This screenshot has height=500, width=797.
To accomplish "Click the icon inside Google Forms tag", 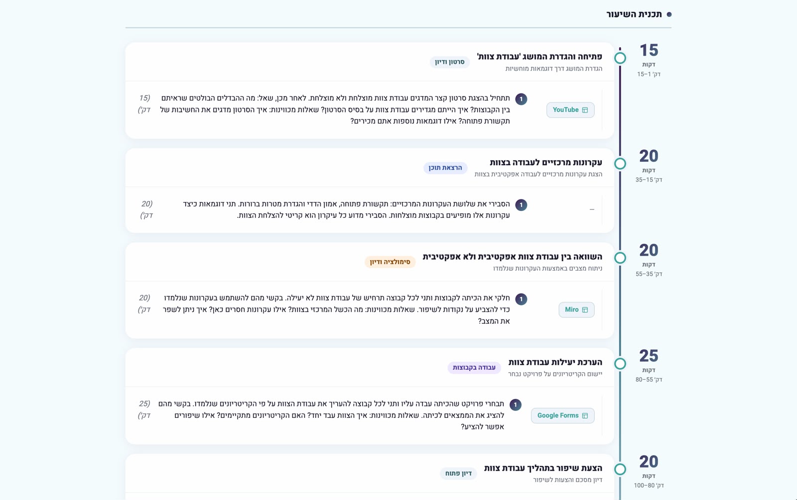I will [585, 415].
